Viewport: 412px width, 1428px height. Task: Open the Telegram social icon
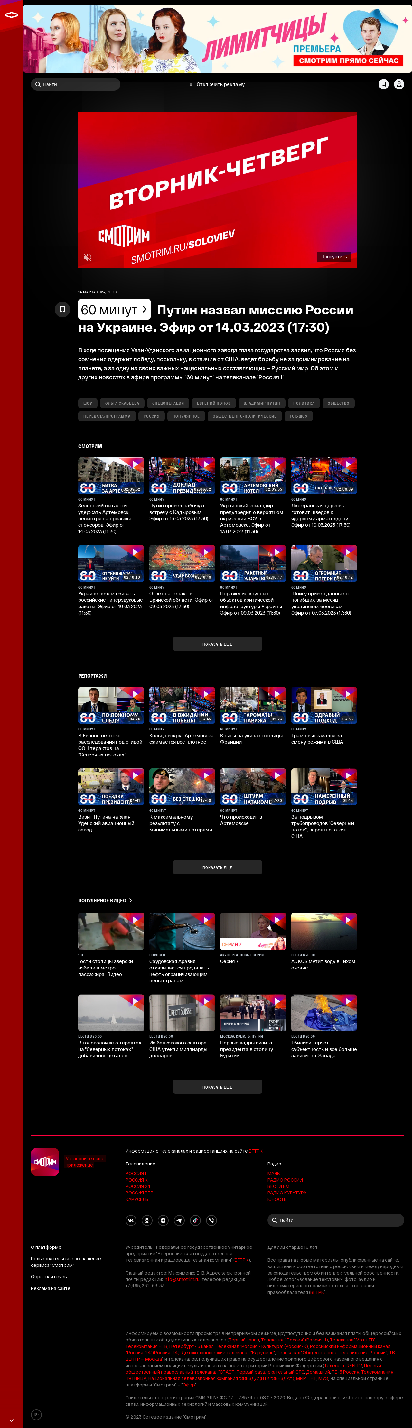pyautogui.click(x=179, y=1220)
